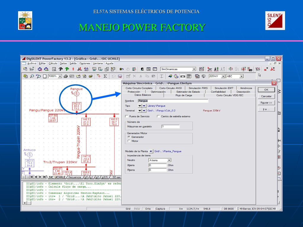
Task: Switch to the Flujo de Carga tab
Action: coord(184,95)
